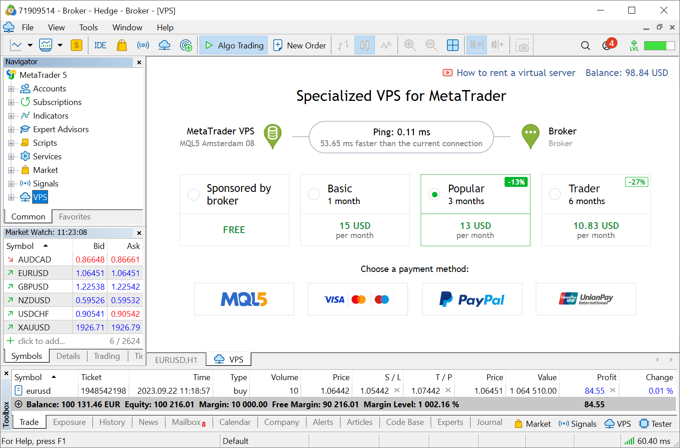This screenshot has width=680, height=448.
Task: Open the MQL5 IDE from the toolbar
Action: coord(100,45)
